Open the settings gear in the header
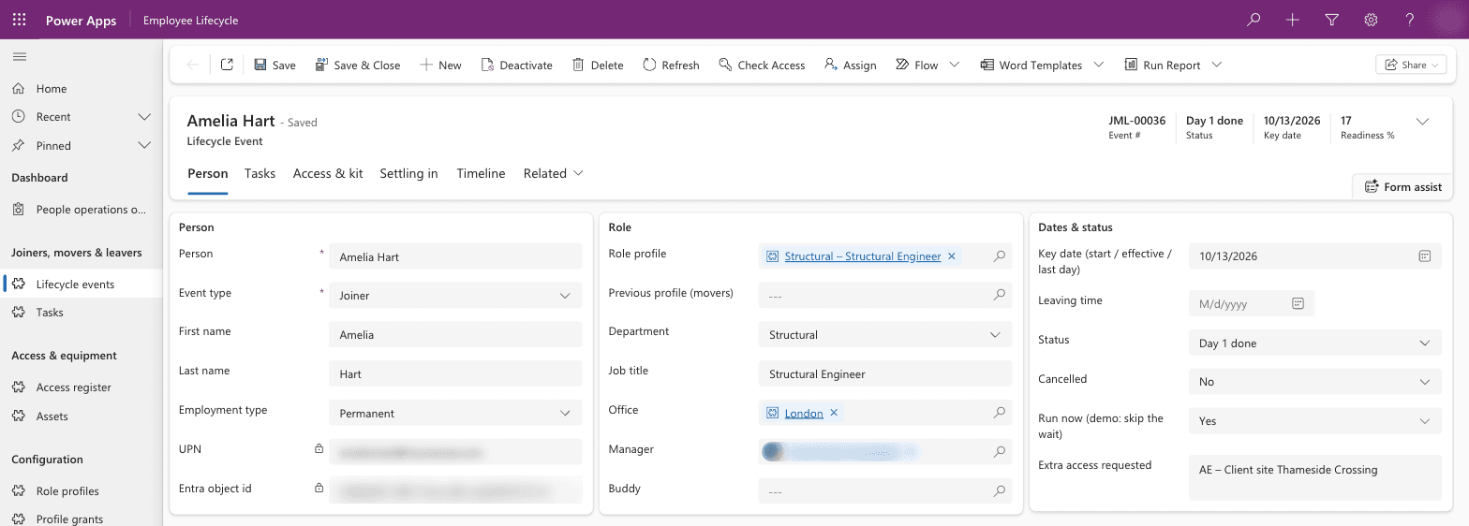Image resolution: width=1469 pixels, height=526 pixels. tap(1371, 20)
